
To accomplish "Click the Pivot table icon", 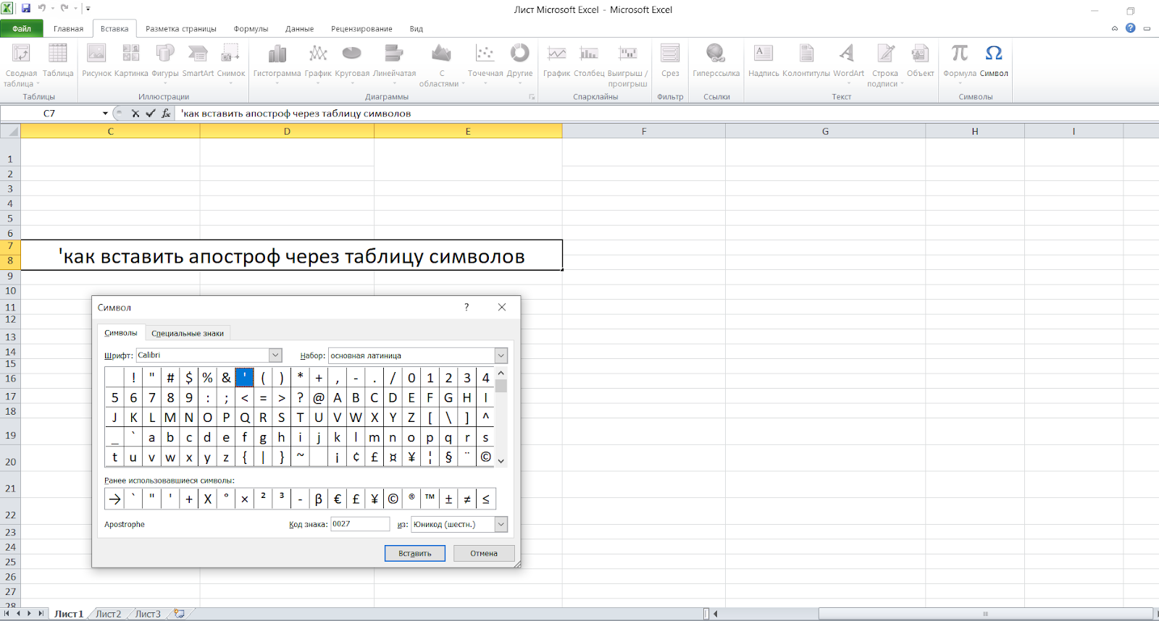I will click(x=21, y=54).
